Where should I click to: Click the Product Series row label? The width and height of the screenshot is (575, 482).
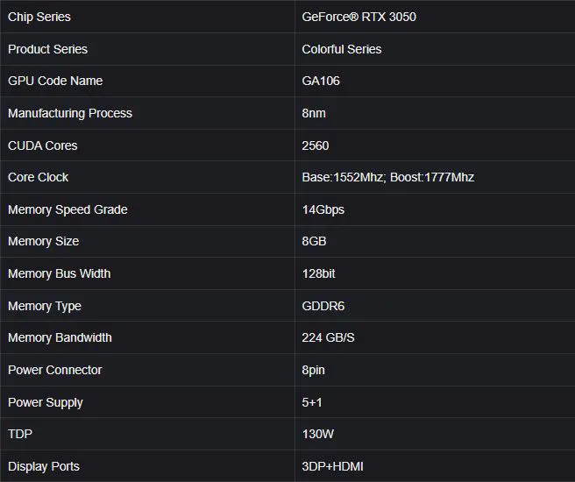47,49
